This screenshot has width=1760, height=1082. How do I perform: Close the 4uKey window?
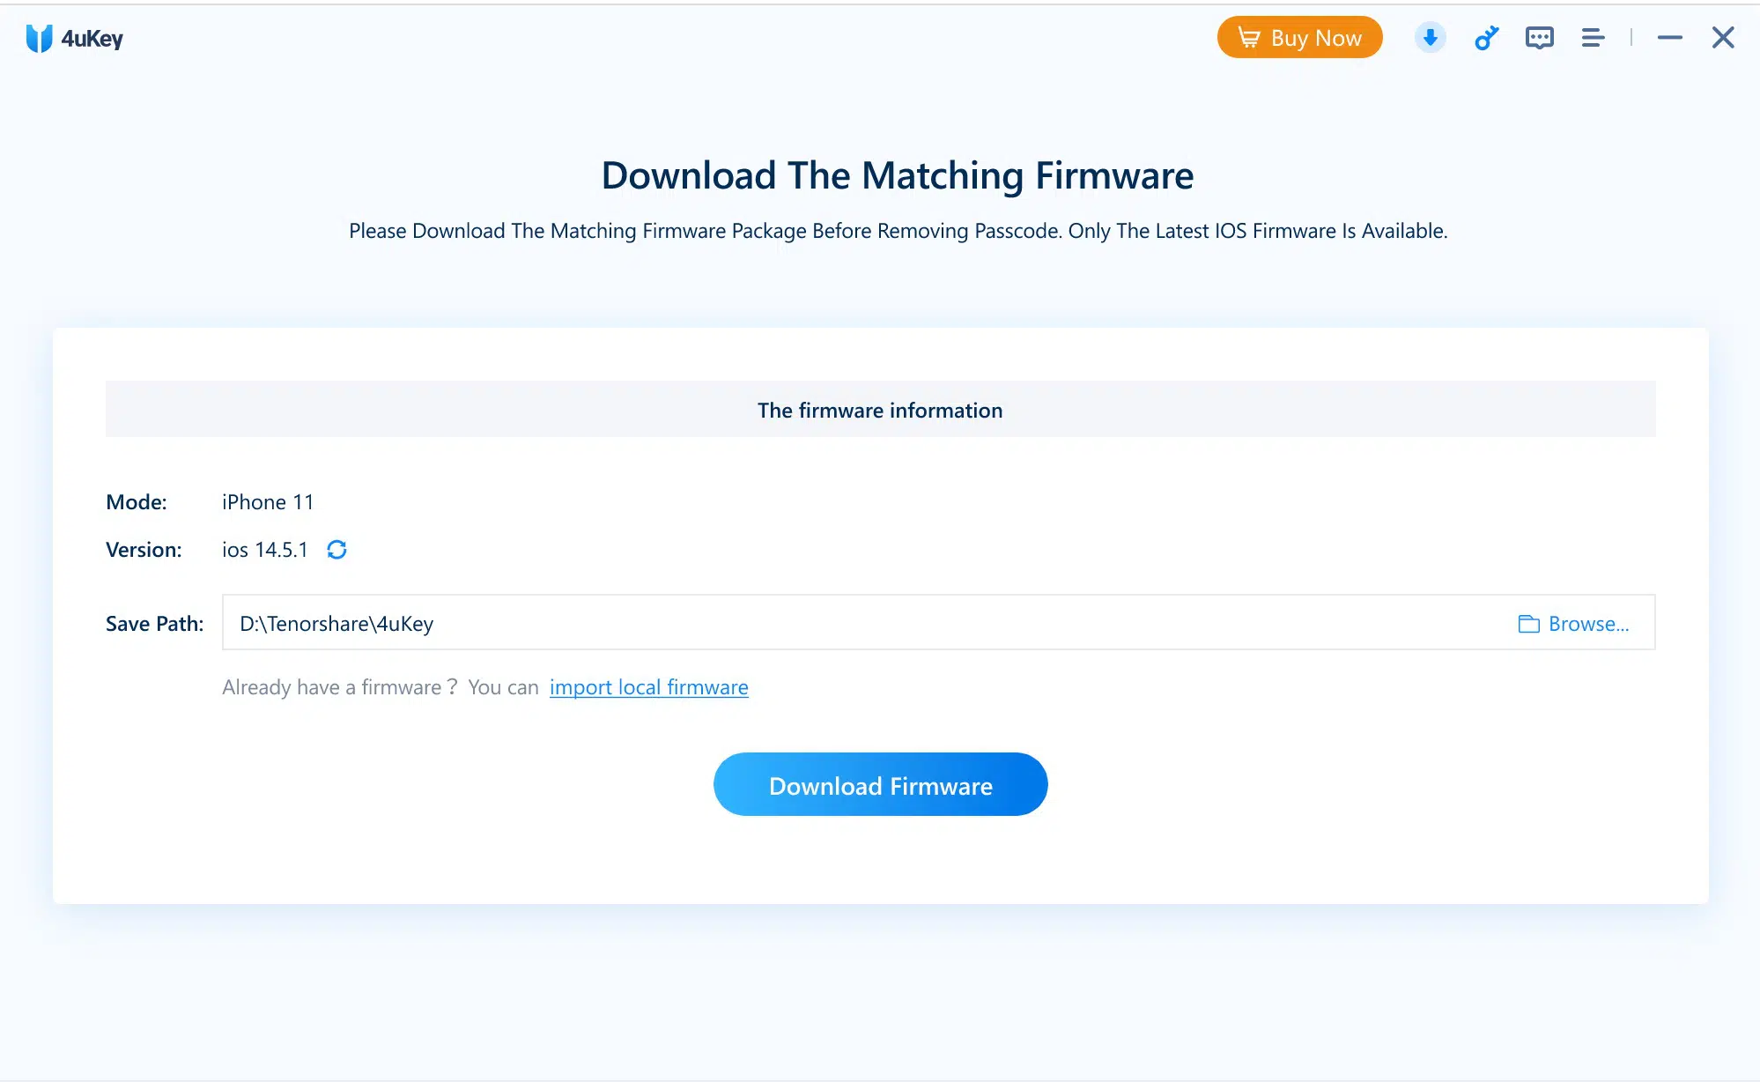click(x=1723, y=38)
